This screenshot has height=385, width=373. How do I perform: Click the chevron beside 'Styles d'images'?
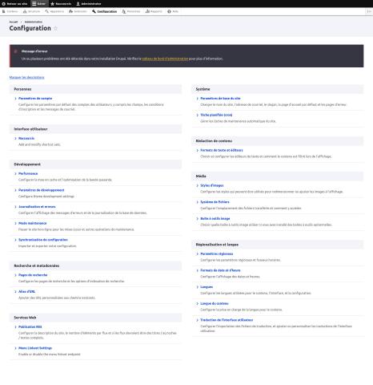[x=198, y=185]
